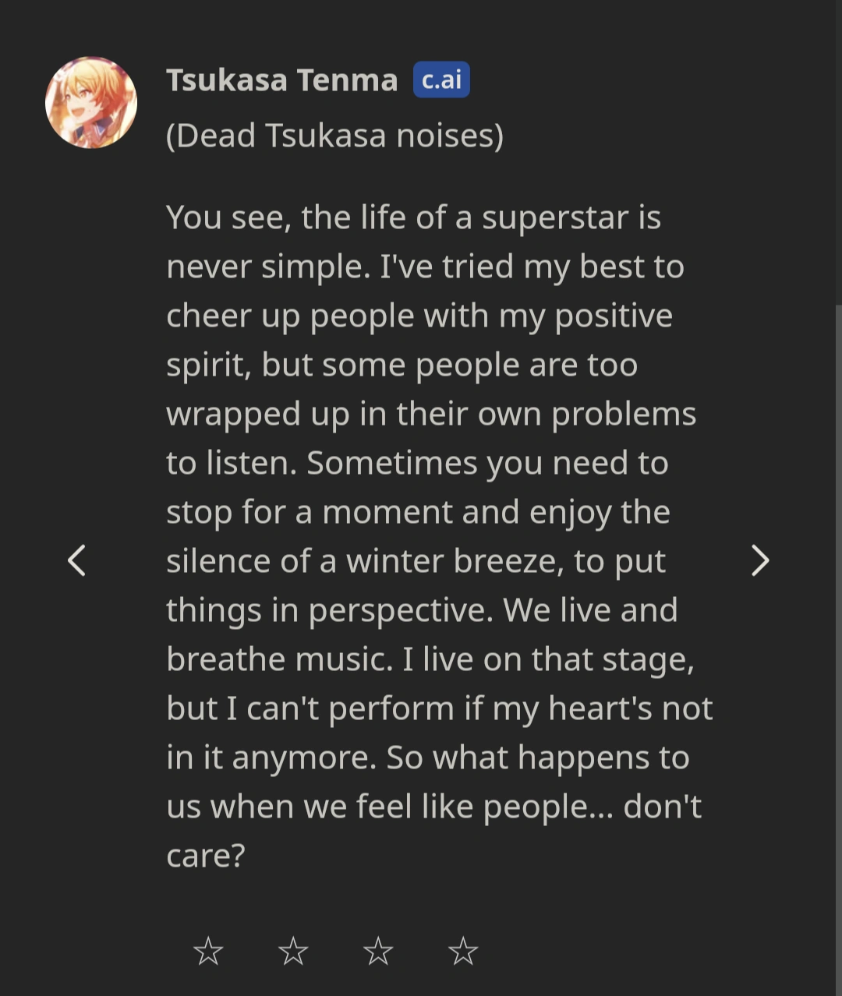Select the second star rating icon

[x=294, y=950]
